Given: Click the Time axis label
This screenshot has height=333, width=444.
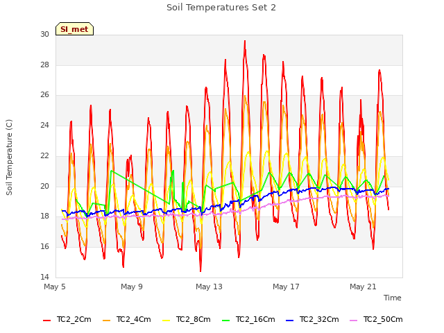Looking at the screenshot, I should 393,298.
